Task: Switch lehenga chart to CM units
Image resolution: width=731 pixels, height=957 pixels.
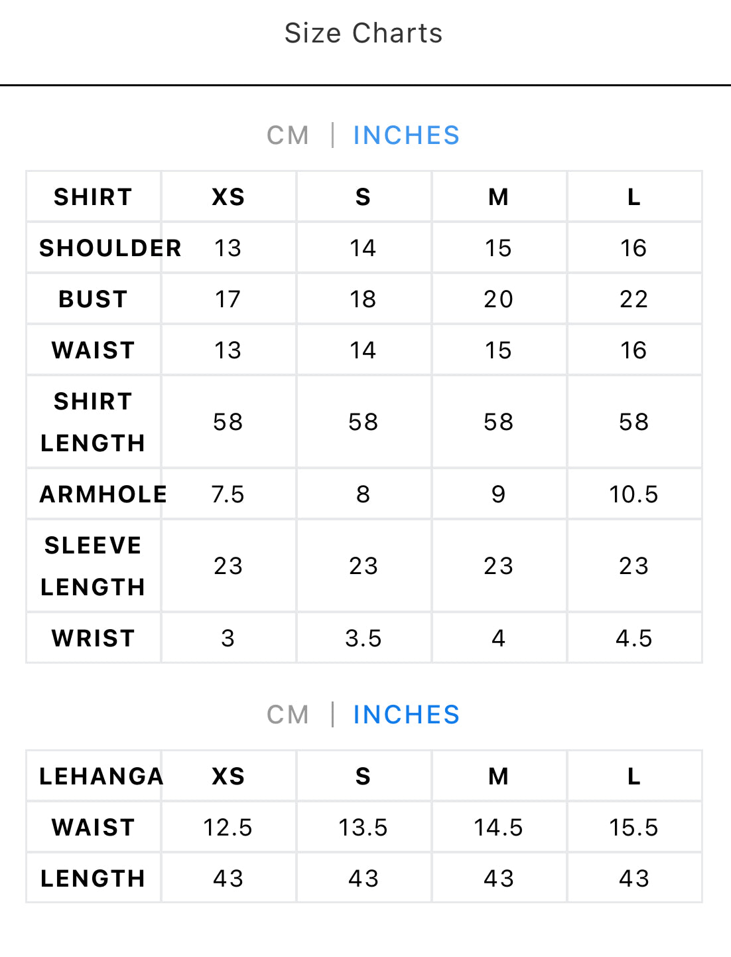Action: tap(288, 715)
